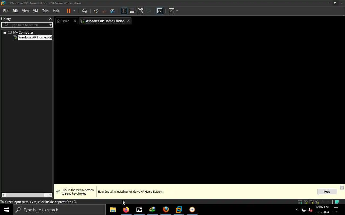Viewport: 345px width, 215px height.
Task: Open the Help menu
Action: click(x=56, y=11)
